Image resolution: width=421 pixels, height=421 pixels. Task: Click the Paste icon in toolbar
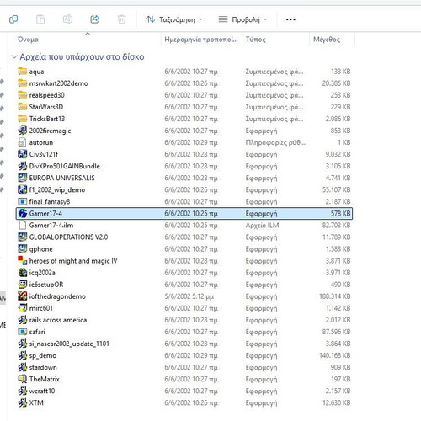[40, 19]
